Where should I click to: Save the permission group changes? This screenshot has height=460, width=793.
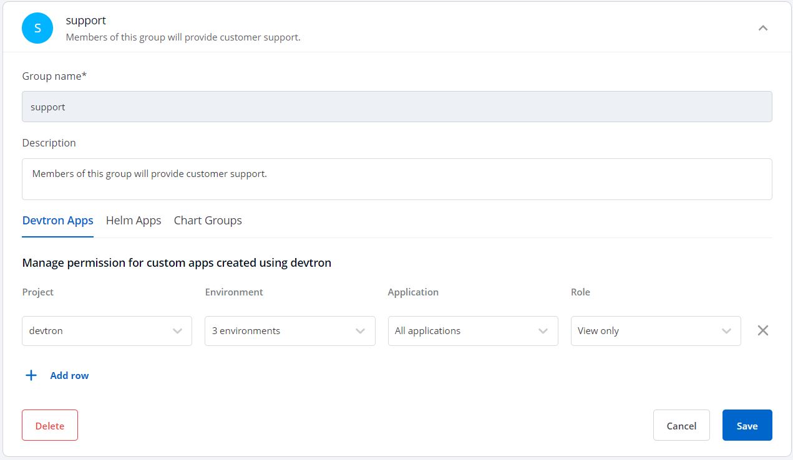[x=747, y=426]
